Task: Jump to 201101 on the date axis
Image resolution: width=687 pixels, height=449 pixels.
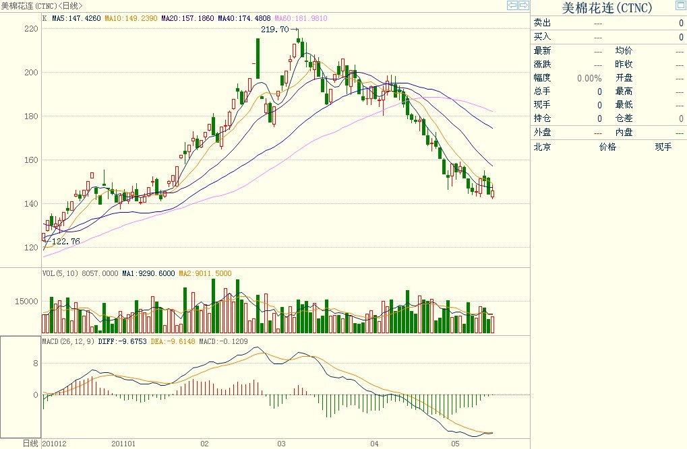Action: tap(123, 444)
